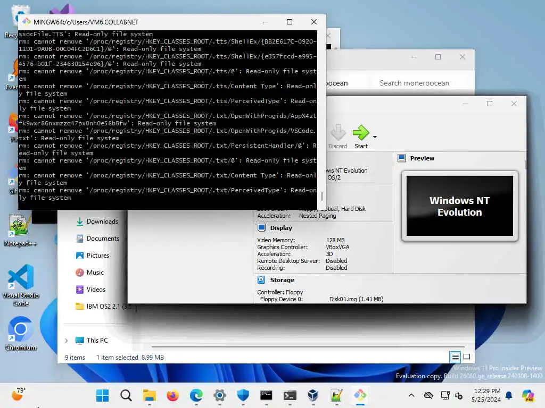Click the OneDrive cloud tray icon
This screenshot has height=408, width=545.
click(x=428, y=395)
